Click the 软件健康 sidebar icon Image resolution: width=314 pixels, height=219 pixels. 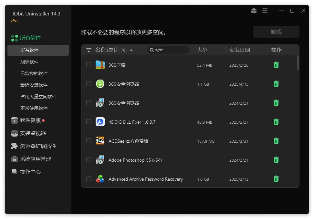coord(15,120)
